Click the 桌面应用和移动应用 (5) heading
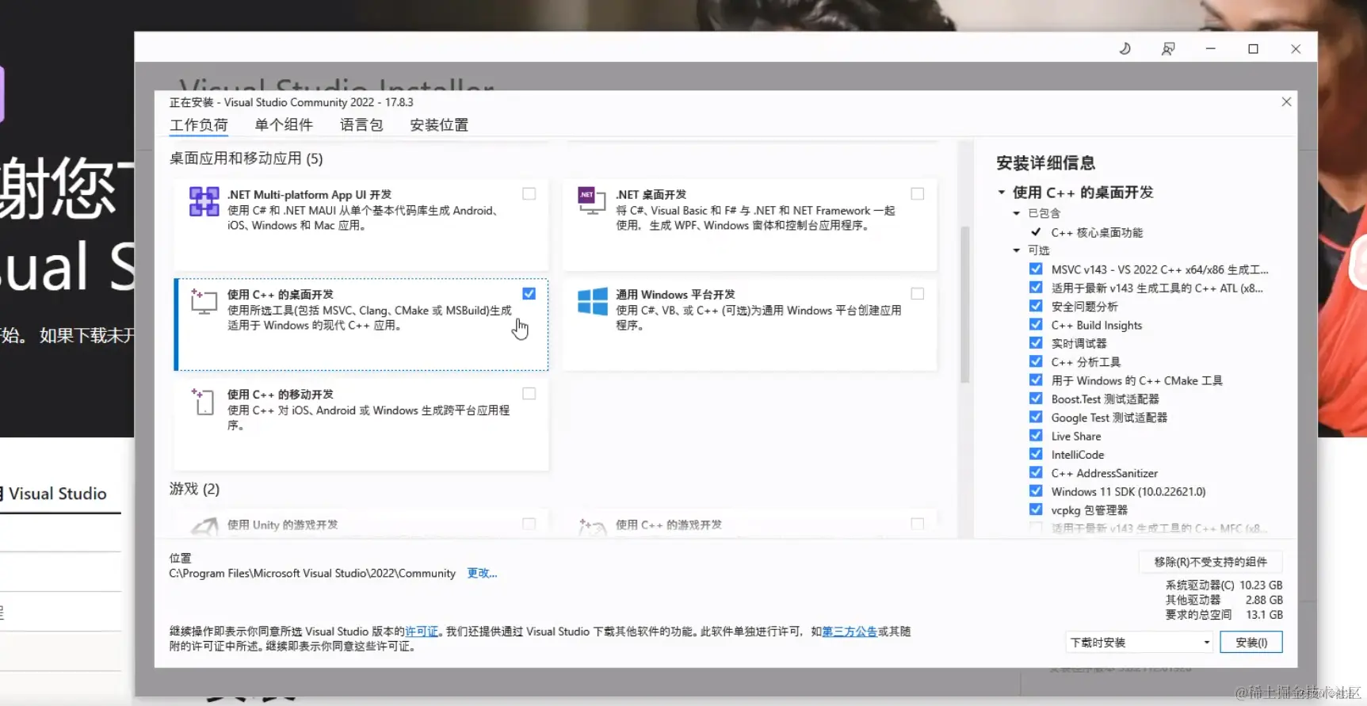Image resolution: width=1367 pixels, height=706 pixels. click(246, 158)
